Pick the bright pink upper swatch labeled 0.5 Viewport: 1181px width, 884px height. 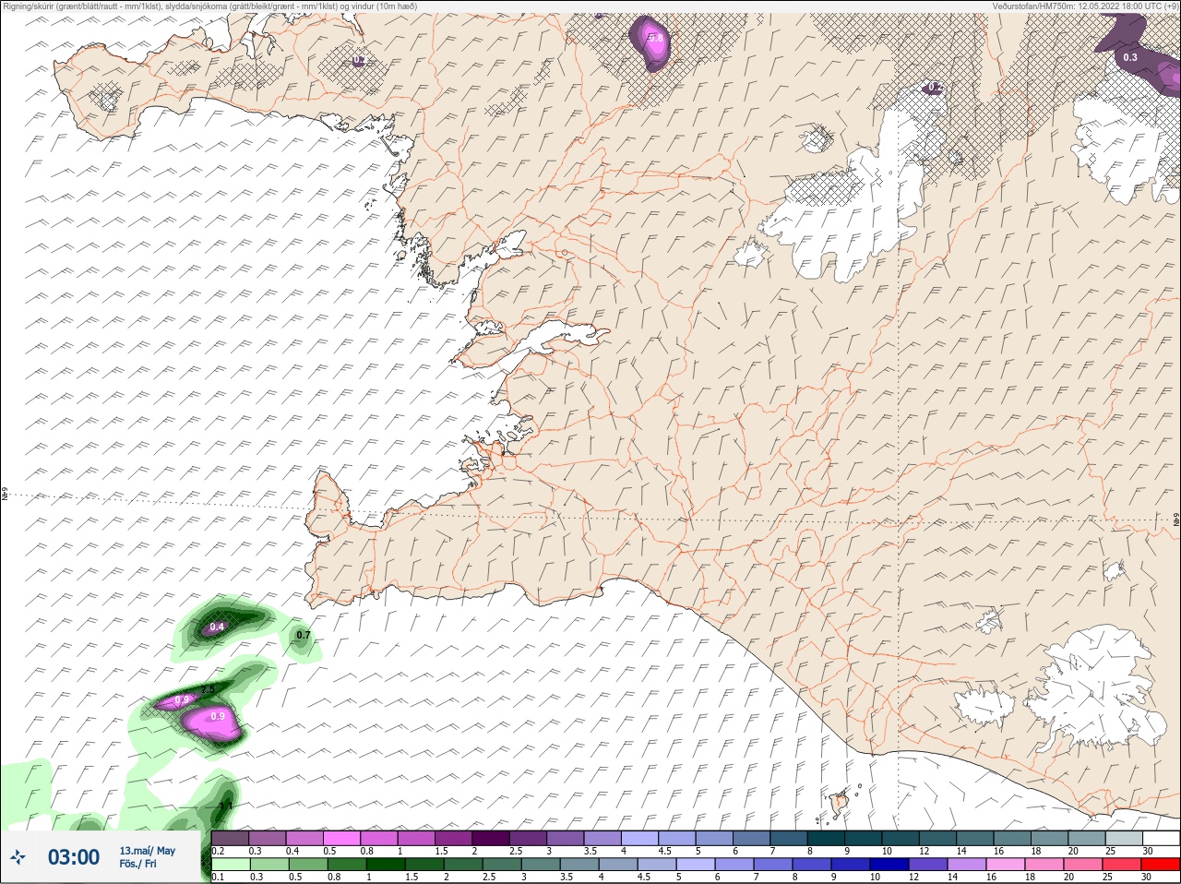pyautogui.click(x=341, y=838)
